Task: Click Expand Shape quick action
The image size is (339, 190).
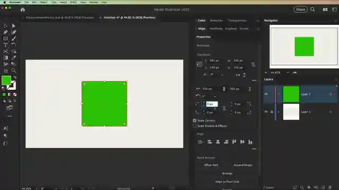Action: (x=243, y=165)
